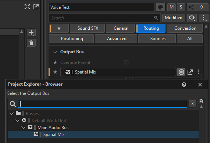Image resolution: width=210 pixels, height=143 pixels.
Task: Click the expand-to-fullscreen arrows icon
Action: [27, 7]
